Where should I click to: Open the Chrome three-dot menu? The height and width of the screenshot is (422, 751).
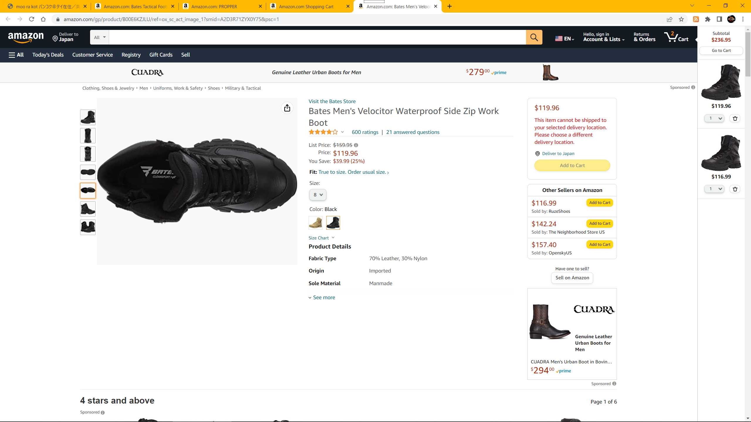743,19
